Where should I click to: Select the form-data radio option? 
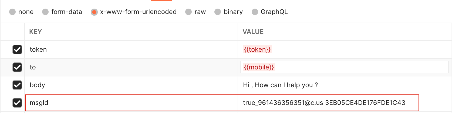tap(45, 12)
